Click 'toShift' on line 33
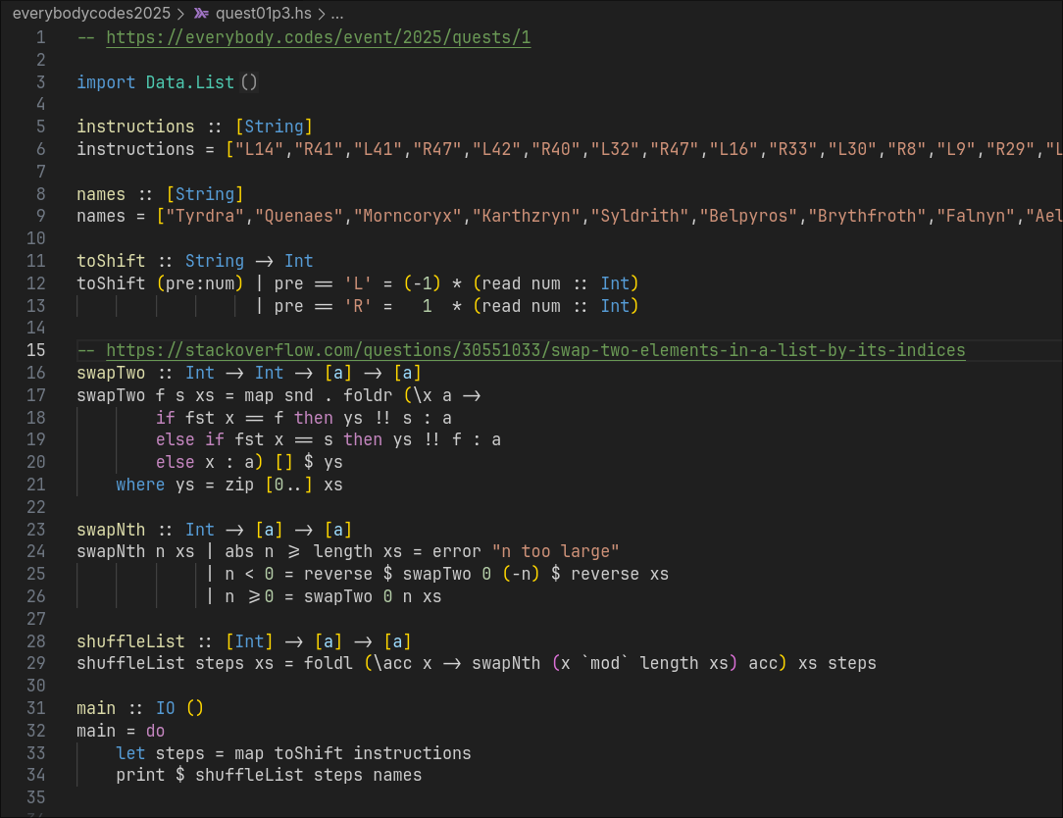This screenshot has width=1063, height=818. pos(309,753)
